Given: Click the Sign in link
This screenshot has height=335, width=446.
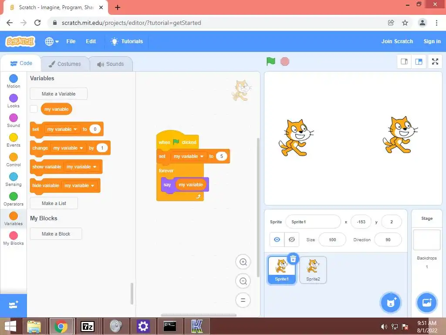Looking at the screenshot, I should click(x=432, y=41).
